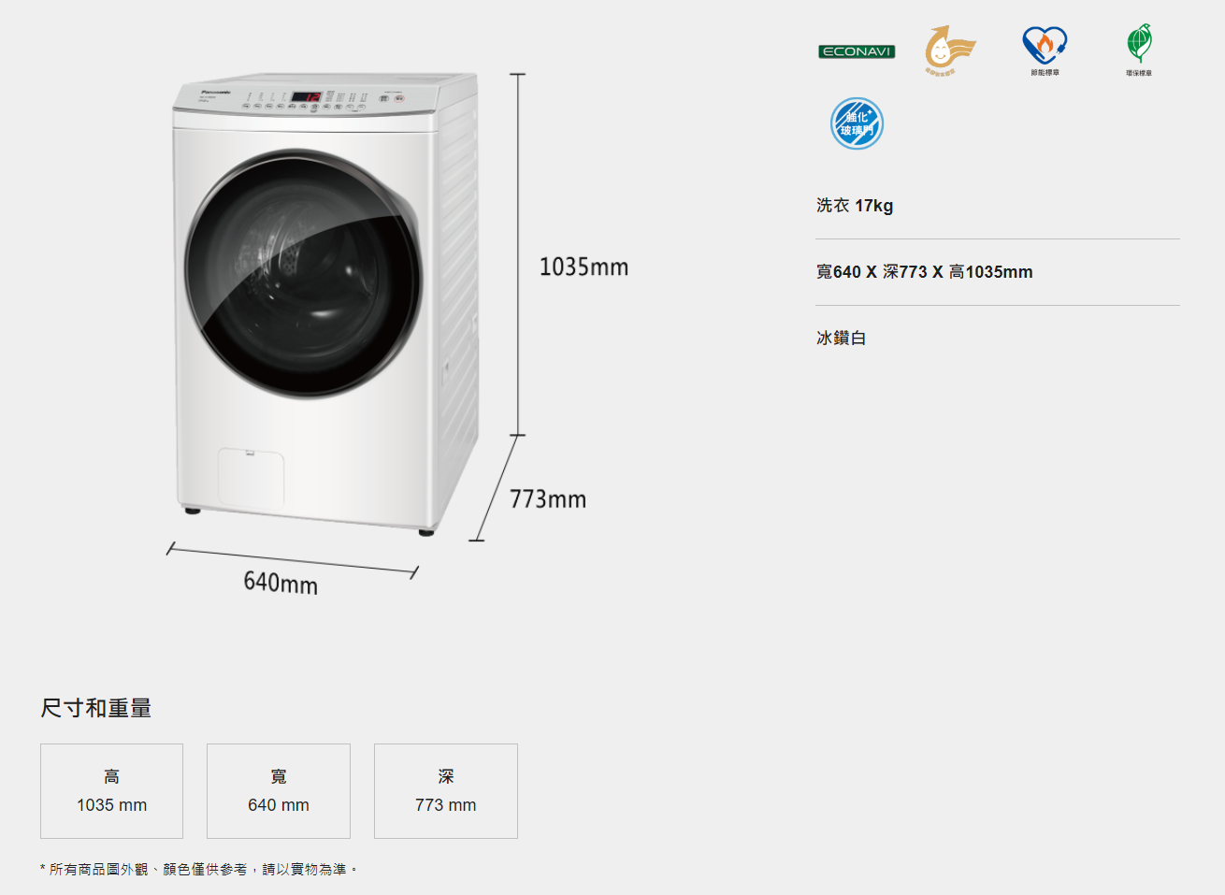Click the 尺寸和重量 section heading
Viewport: 1225px width, 895px height.
(x=95, y=708)
